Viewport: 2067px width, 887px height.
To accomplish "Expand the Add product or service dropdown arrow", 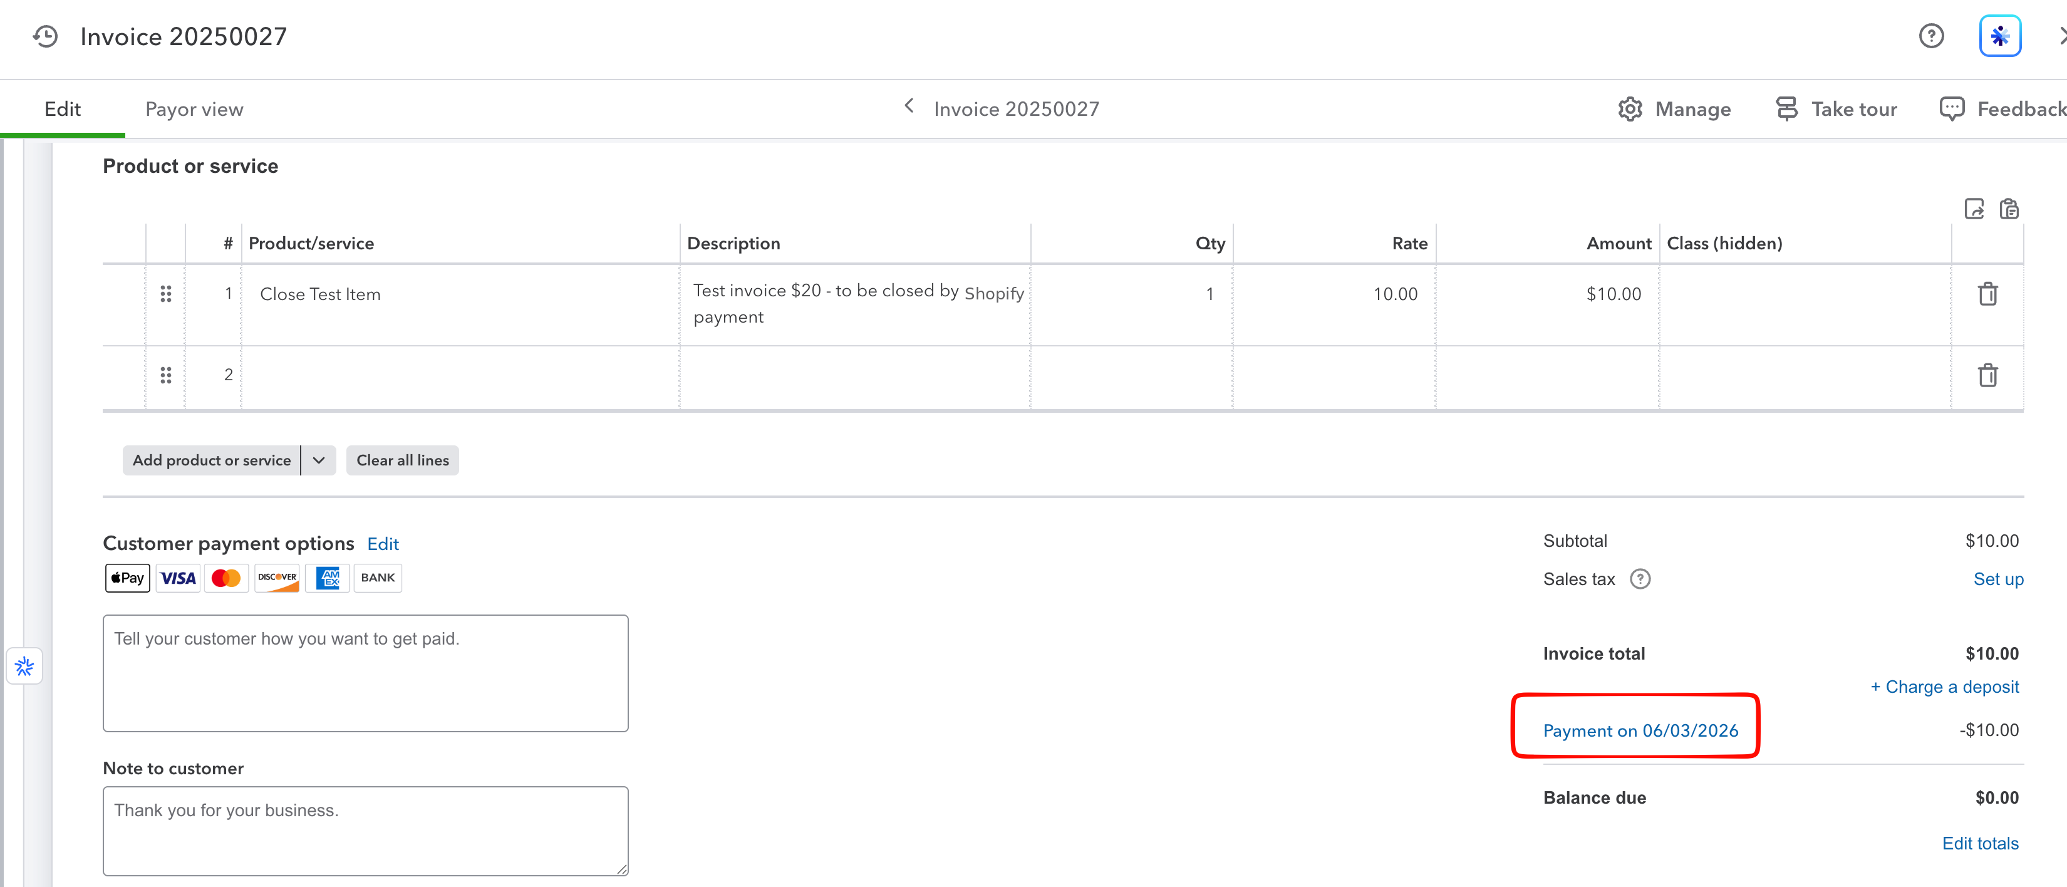I will pyautogui.click(x=319, y=461).
